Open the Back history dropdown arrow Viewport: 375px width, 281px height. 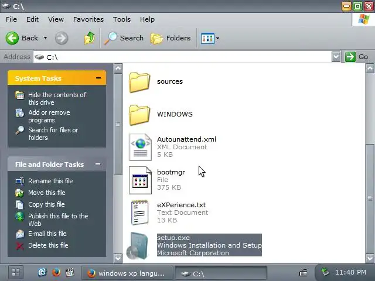pyautogui.click(x=45, y=38)
